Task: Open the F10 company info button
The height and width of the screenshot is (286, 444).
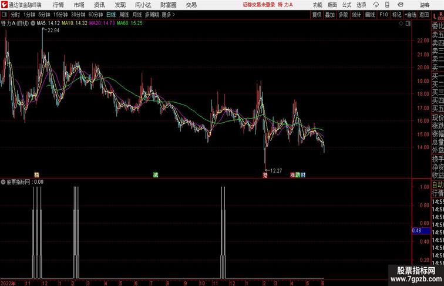Action: (384, 15)
